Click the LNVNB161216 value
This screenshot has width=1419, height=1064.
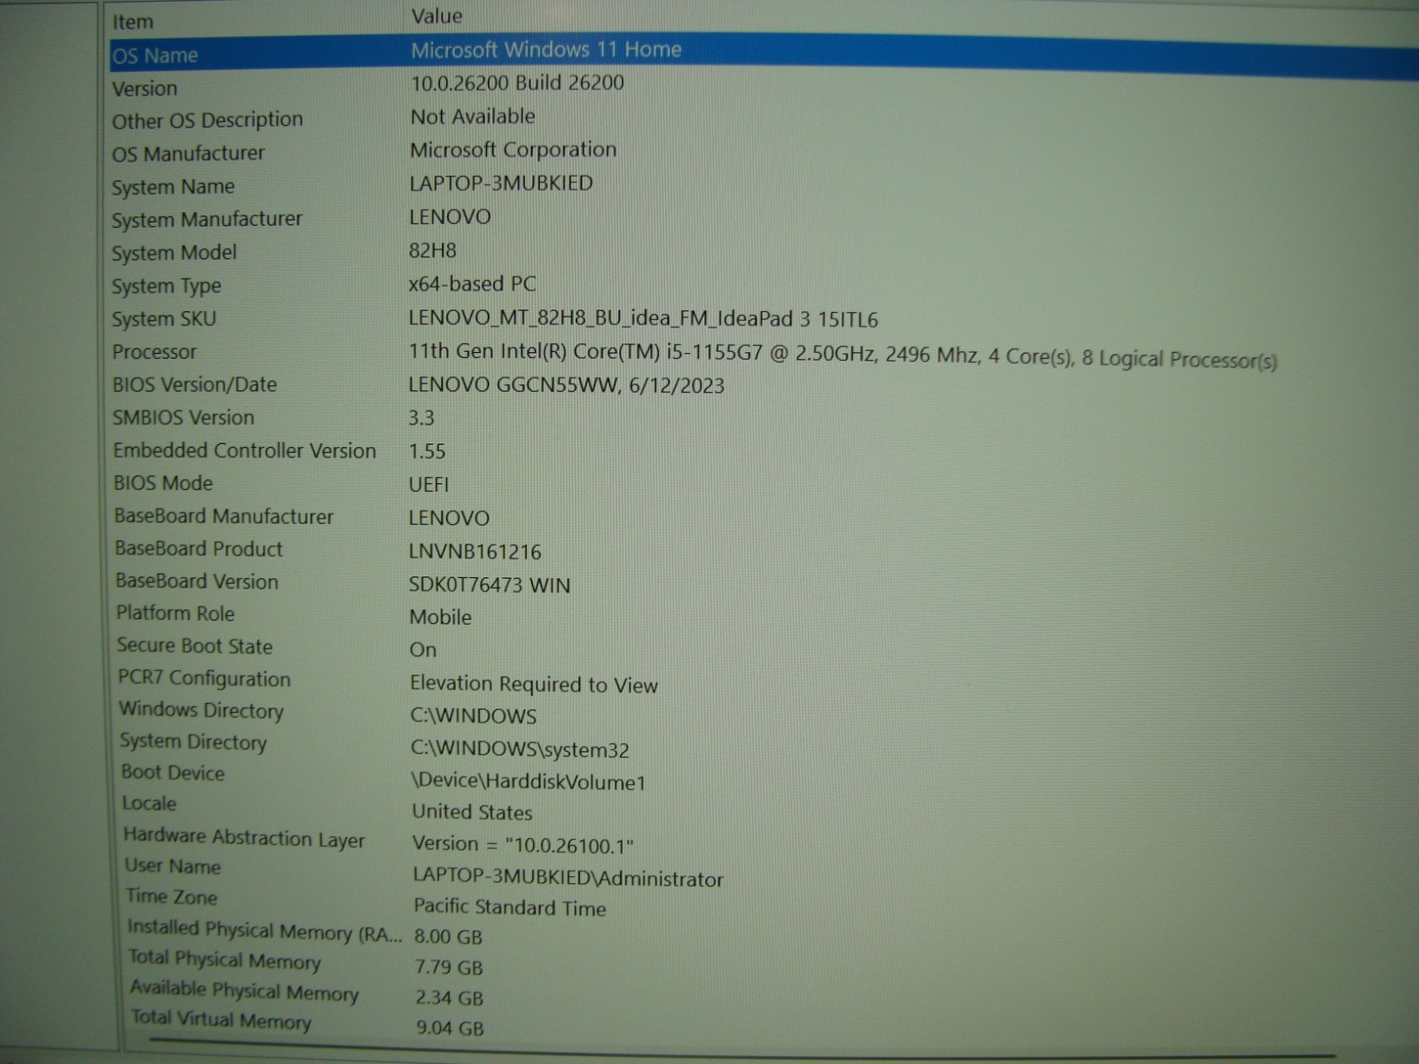tap(474, 552)
